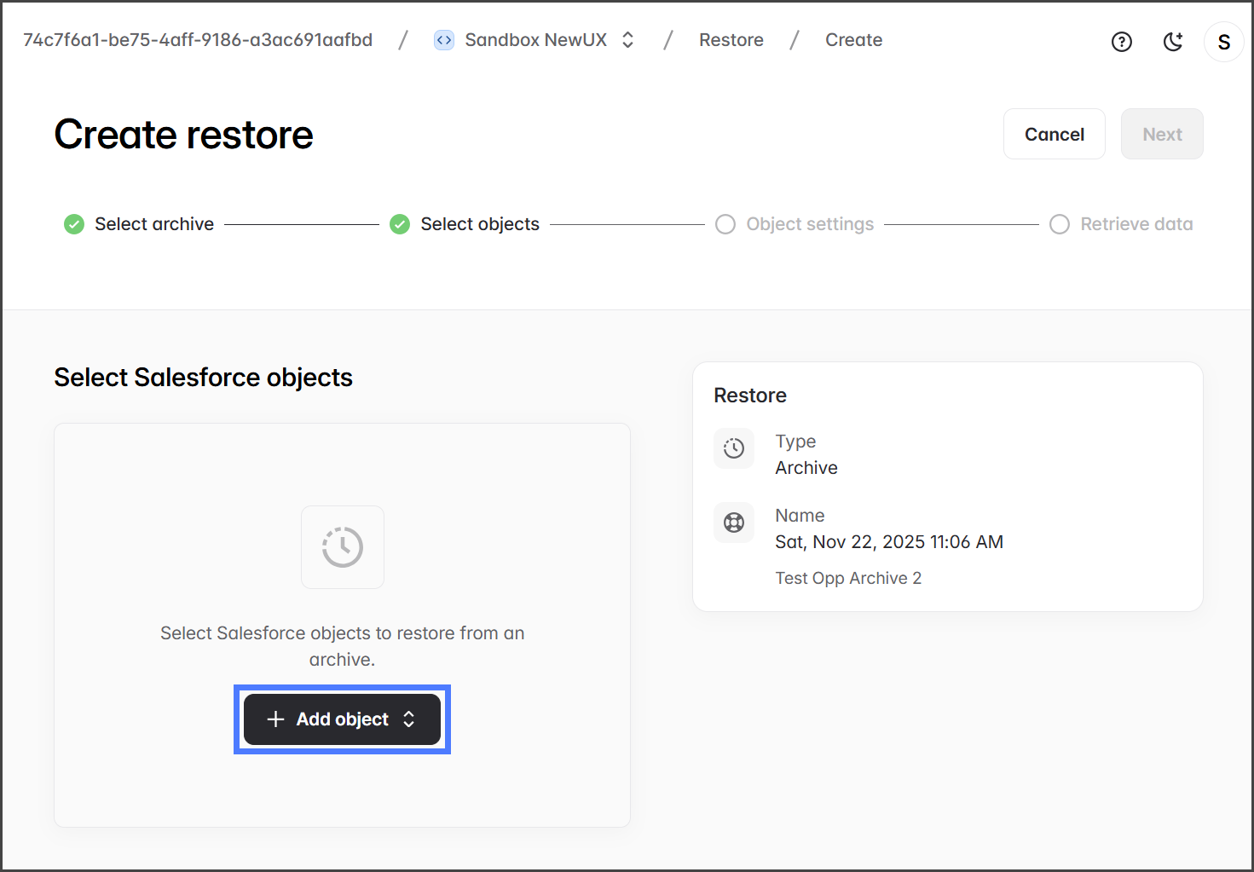Click the Next button
The width and height of the screenshot is (1254, 872).
coord(1161,134)
